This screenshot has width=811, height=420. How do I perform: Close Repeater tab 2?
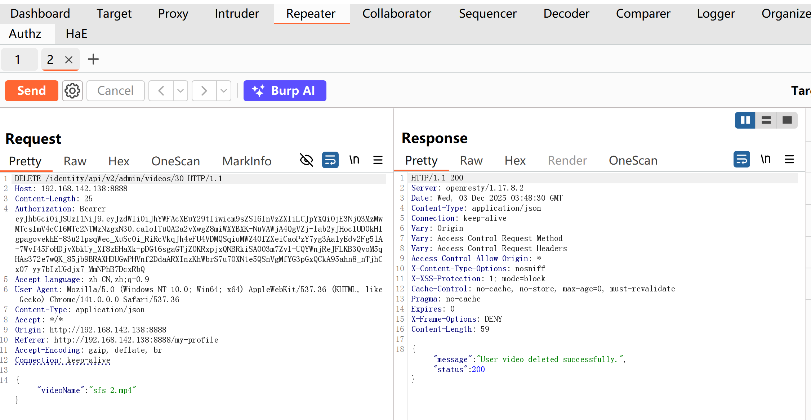pos(69,59)
